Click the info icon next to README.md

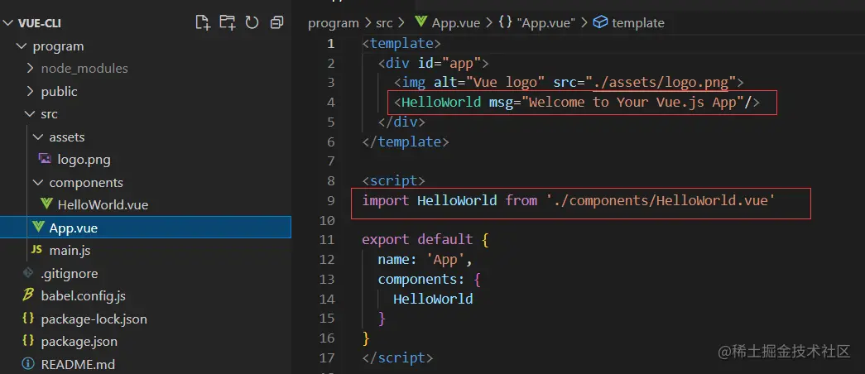click(28, 364)
